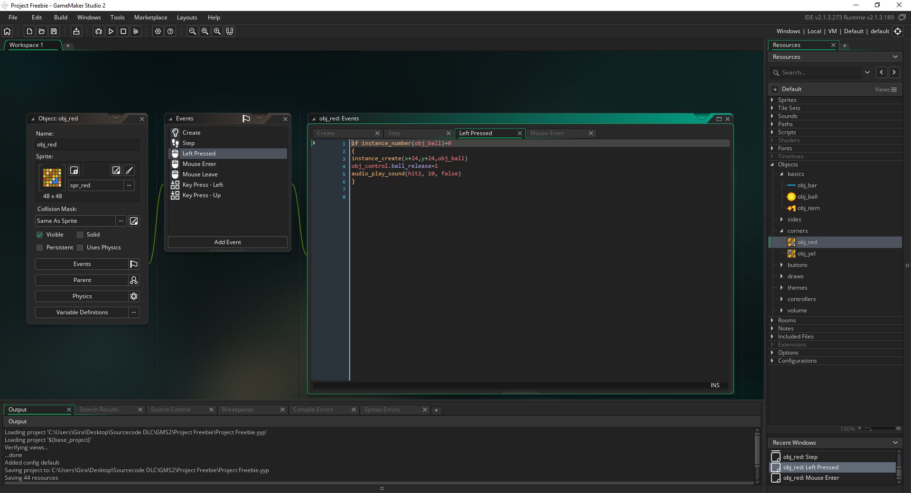Clean the project cache with the broom icon
Viewport: 911px width, 493px height.
136,31
